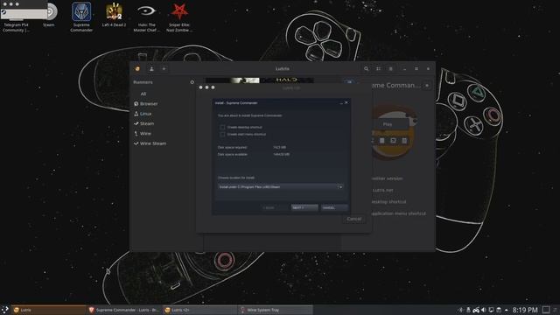Viewport: 560px width, 315px height.
Task: Open Halo: The Master Chief desktop icon
Action: tap(146, 11)
